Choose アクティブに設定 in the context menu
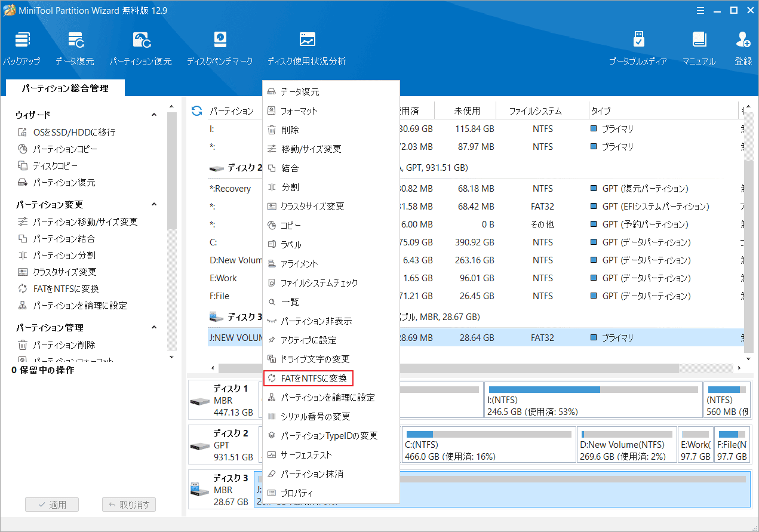Viewport: 759px width, 532px height. coord(331,340)
